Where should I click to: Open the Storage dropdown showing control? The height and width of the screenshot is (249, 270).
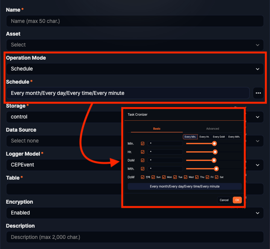(135, 117)
